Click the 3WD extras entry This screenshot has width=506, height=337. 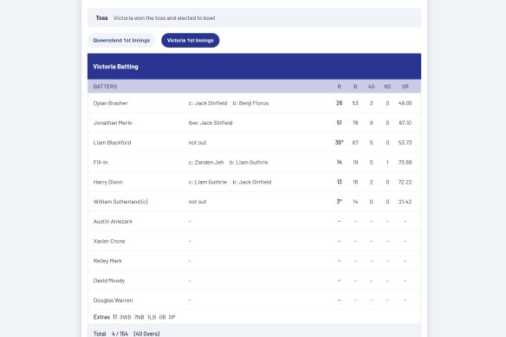pos(126,317)
